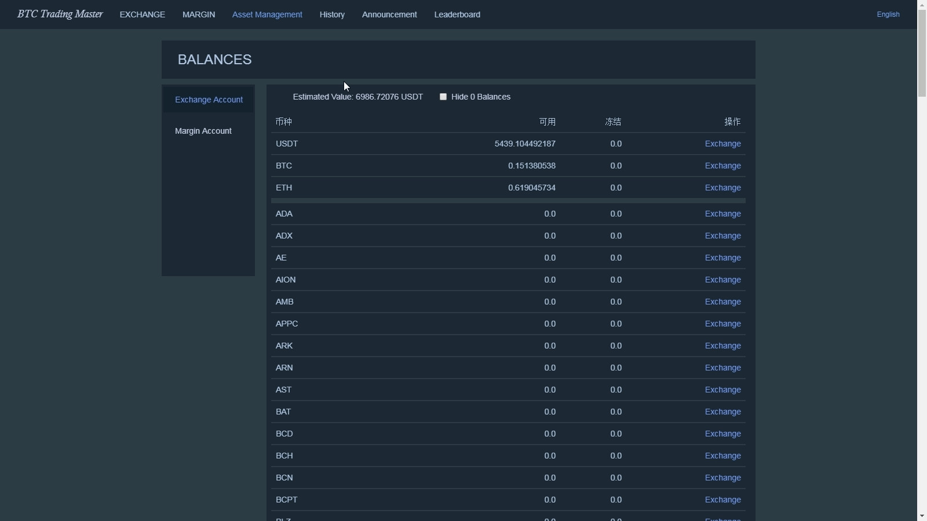Image resolution: width=927 pixels, height=521 pixels.
Task: Open the MARGIN navigation item
Action: (199, 14)
